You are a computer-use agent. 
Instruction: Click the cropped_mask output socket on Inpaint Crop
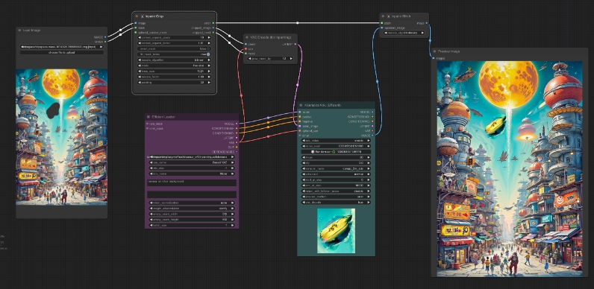(x=213, y=33)
